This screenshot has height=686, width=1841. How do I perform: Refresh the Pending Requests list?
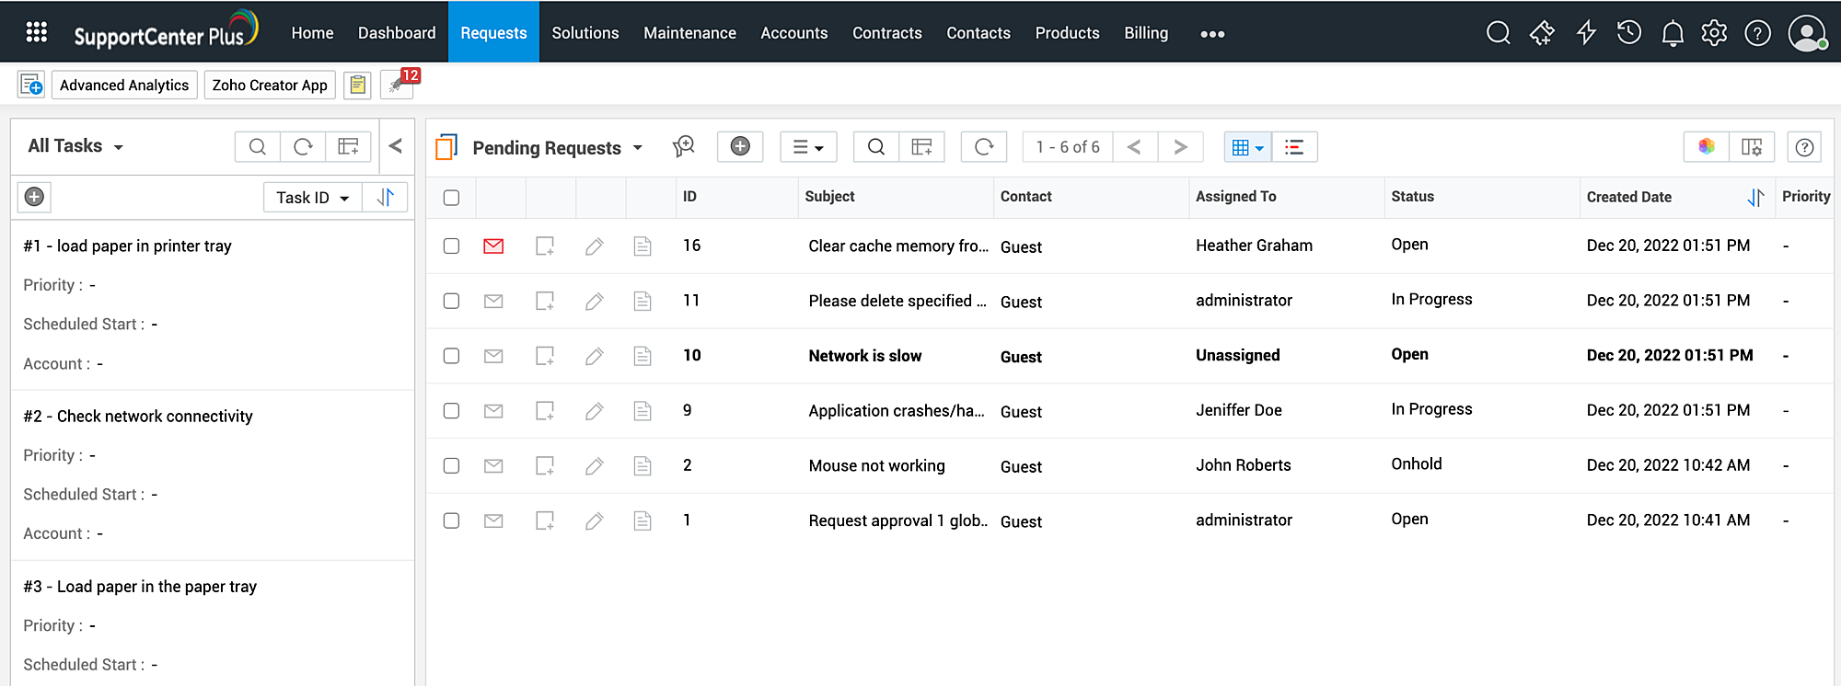[984, 147]
